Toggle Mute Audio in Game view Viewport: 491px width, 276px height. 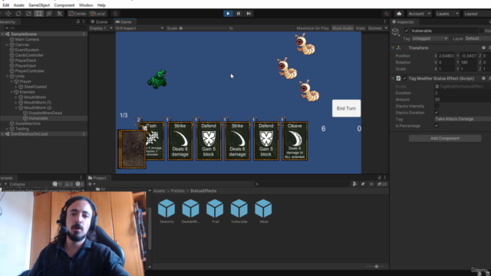point(342,28)
